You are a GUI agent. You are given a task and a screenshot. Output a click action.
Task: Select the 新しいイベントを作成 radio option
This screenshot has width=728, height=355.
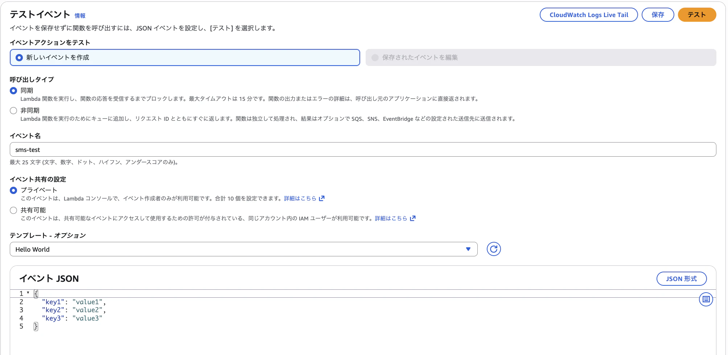click(x=185, y=58)
